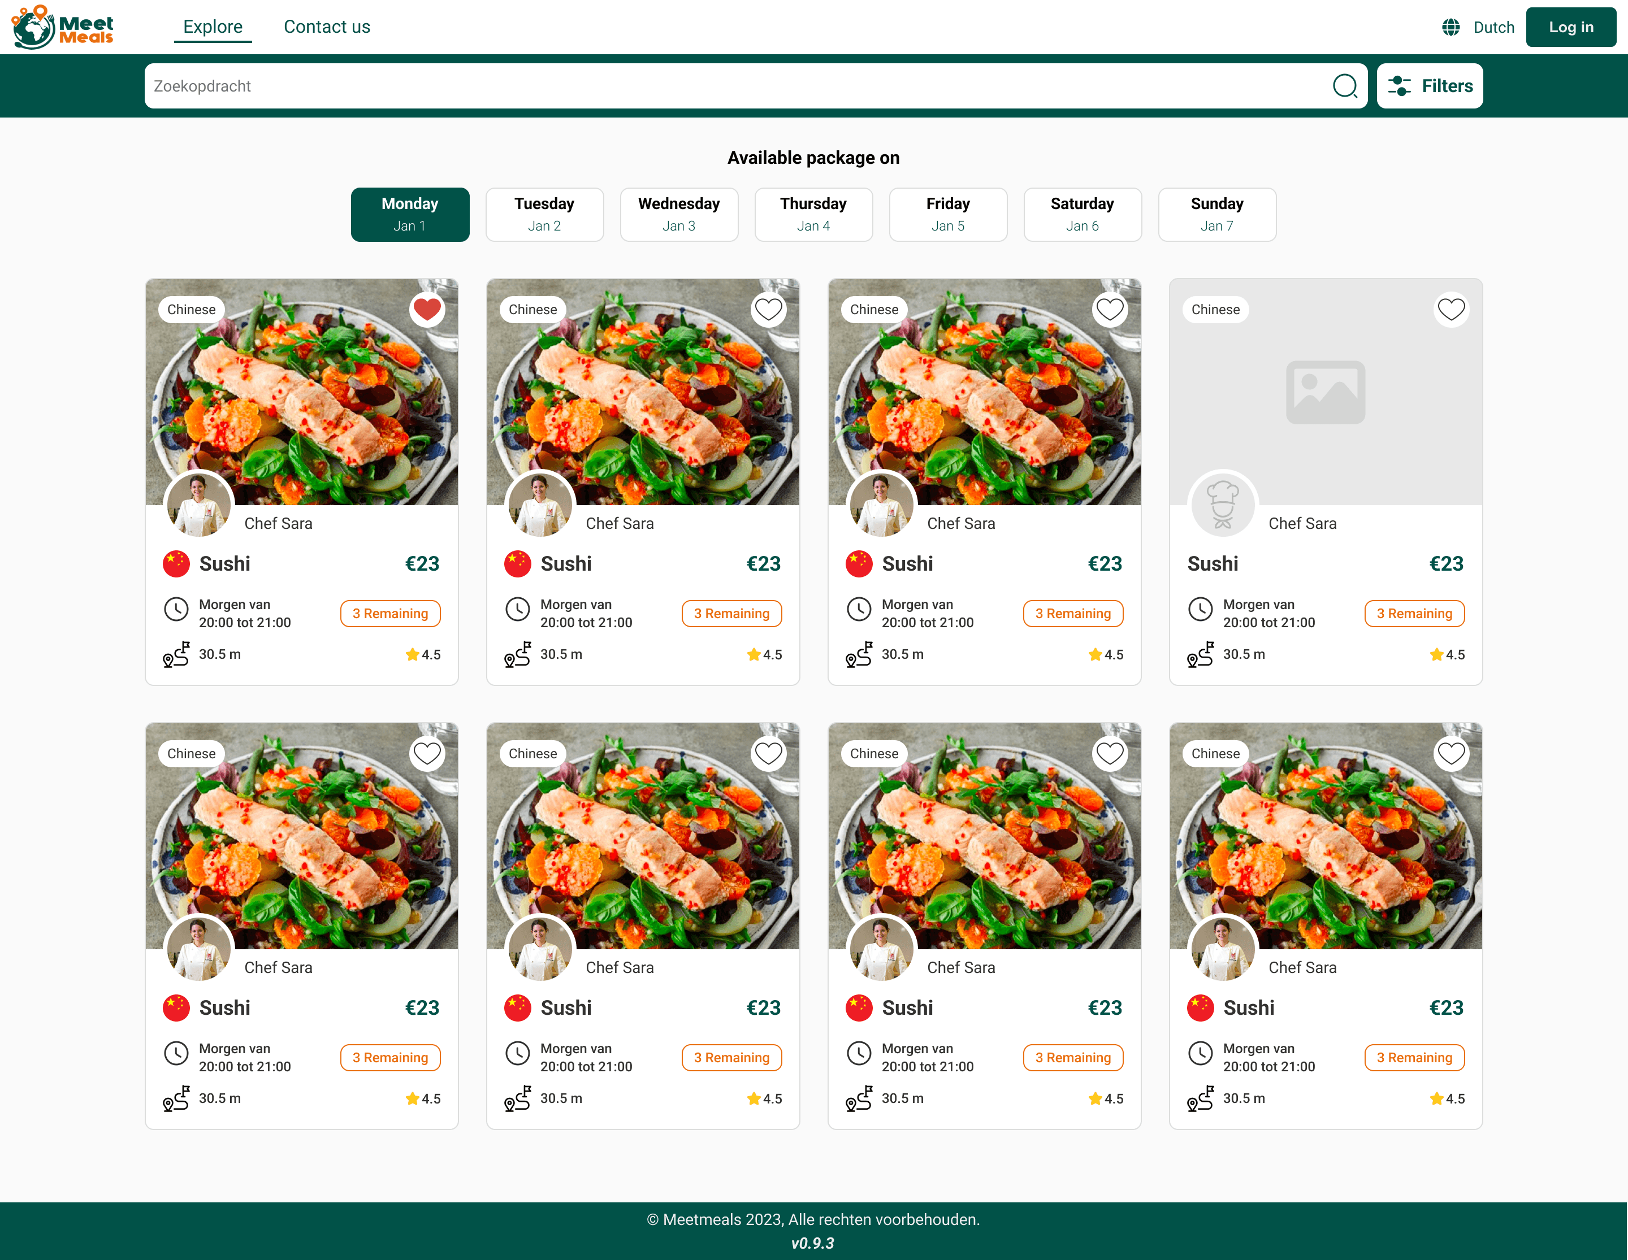
Task: Select the Saturday Jan 6 tab
Action: point(1081,214)
